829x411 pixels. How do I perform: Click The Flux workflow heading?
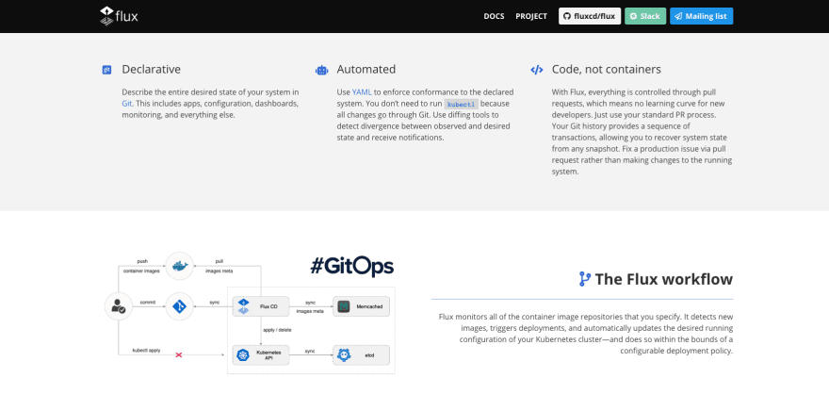click(663, 279)
